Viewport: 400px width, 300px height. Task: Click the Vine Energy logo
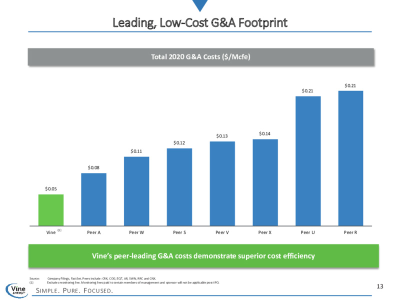17,290
